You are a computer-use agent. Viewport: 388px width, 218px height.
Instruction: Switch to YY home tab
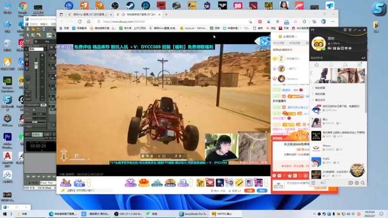[x=317, y=65]
